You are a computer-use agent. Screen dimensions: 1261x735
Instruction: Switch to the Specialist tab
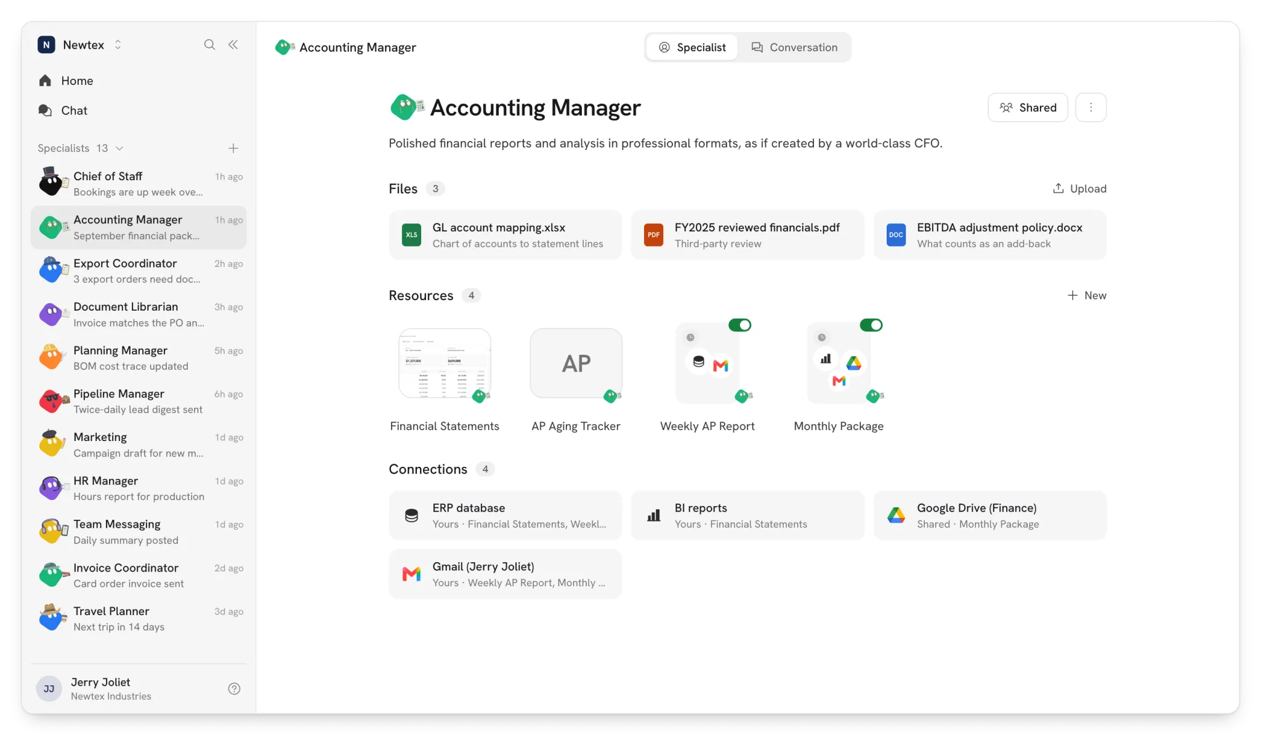coord(692,47)
